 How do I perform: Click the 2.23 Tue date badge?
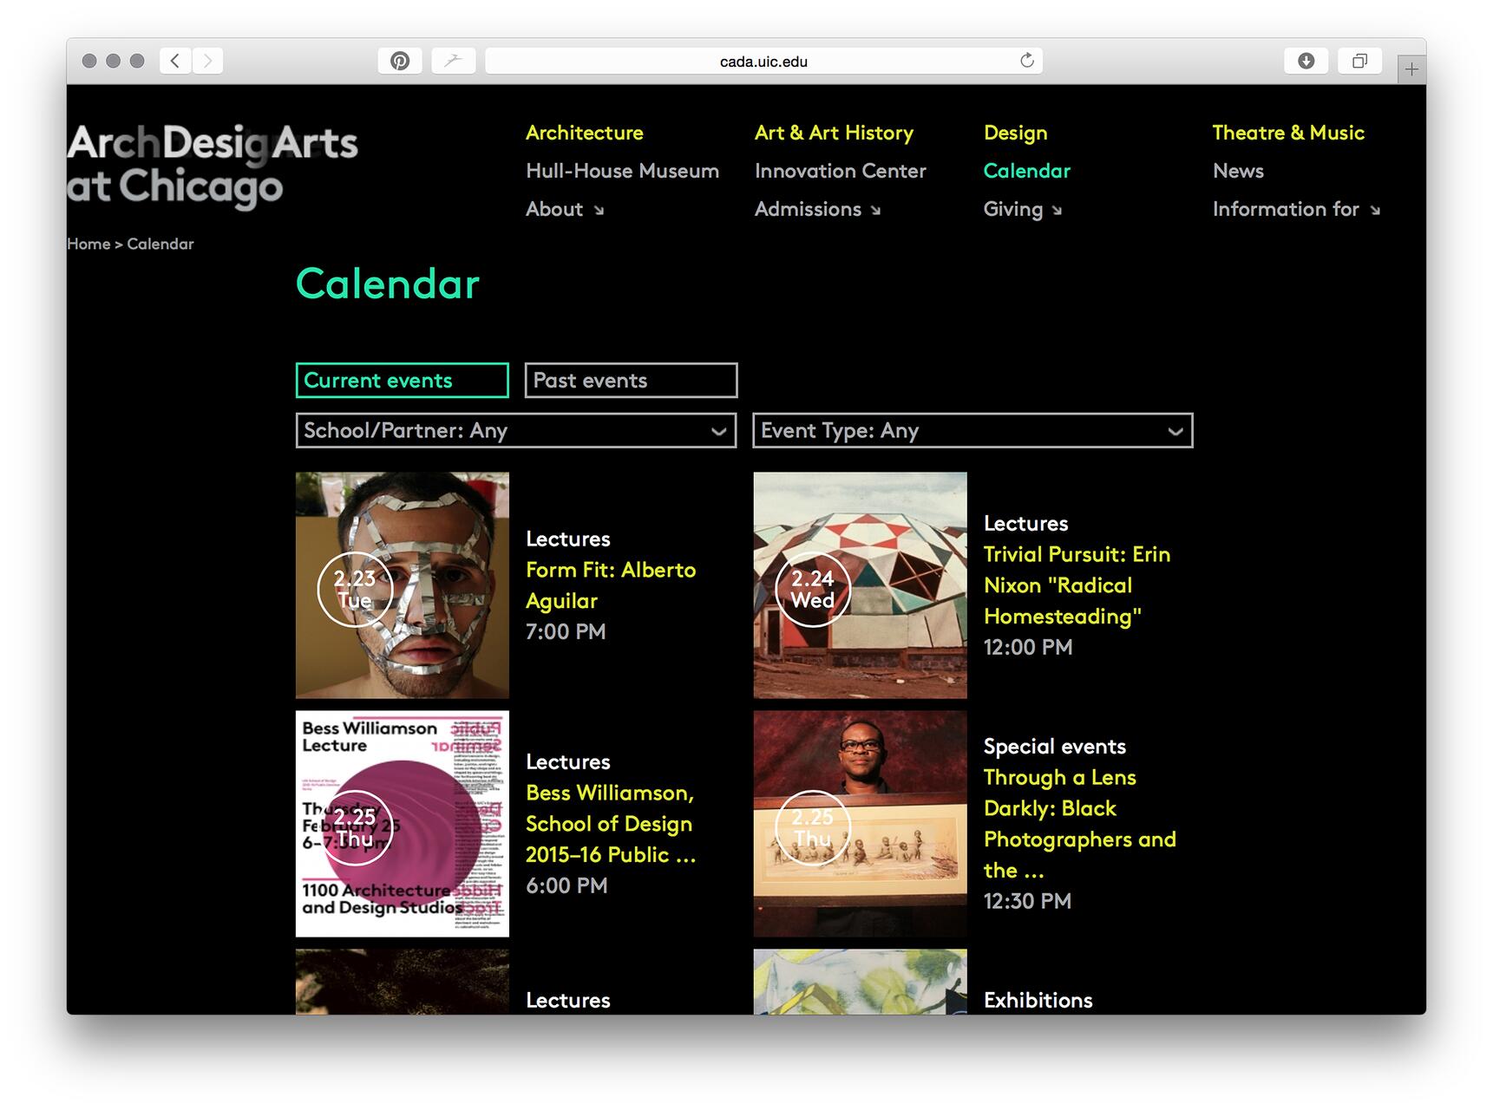tap(355, 590)
